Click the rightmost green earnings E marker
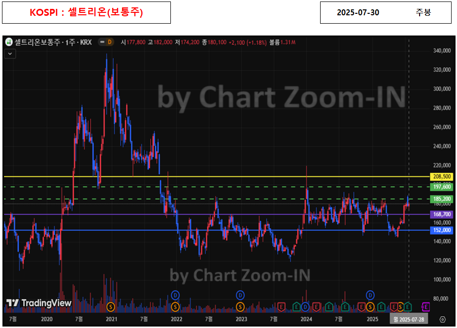This screenshot has height=328, width=457. coord(408,307)
